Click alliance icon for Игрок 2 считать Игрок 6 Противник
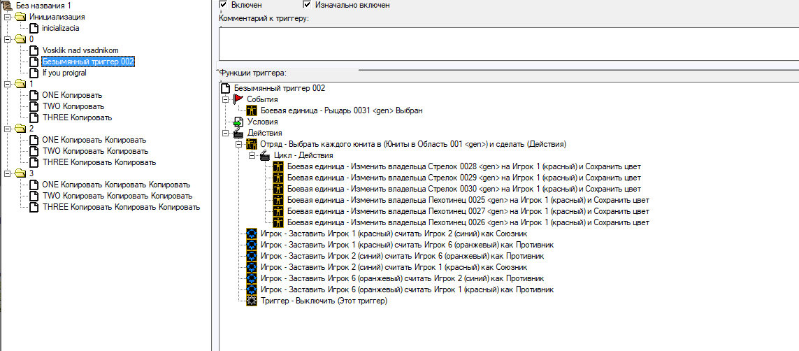This screenshot has height=351, width=799. [x=252, y=256]
